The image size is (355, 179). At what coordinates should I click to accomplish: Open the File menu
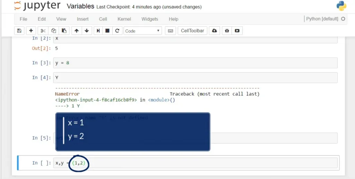[x=23, y=19]
